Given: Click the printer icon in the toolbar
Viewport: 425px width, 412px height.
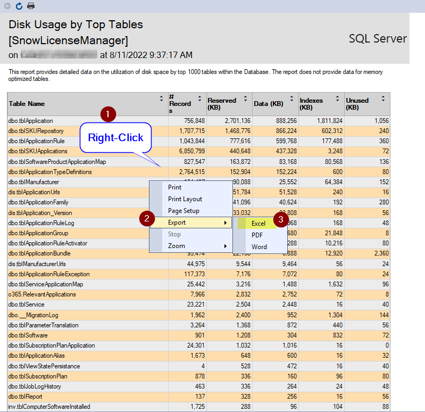Looking at the screenshot, I should (31, 6).
